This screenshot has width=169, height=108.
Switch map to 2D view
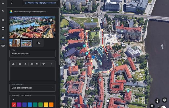(152, 106)
